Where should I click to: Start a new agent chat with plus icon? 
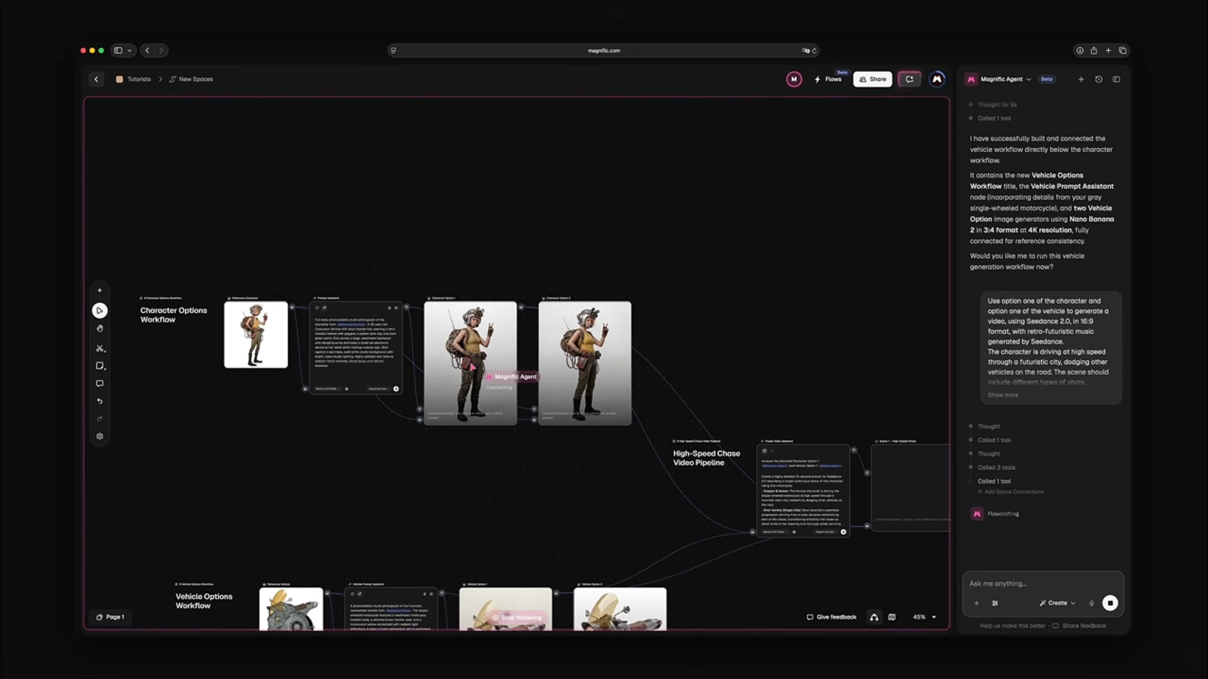click(1081, 79)
